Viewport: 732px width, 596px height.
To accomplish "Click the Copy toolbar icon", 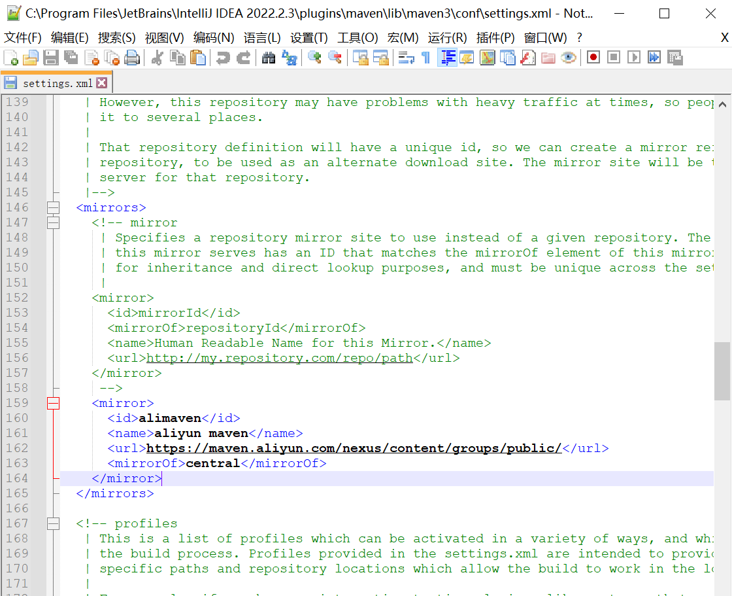I will tap(177, 58).
